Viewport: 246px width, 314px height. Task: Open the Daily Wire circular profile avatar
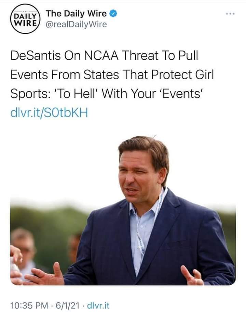(x=25, y=19)
